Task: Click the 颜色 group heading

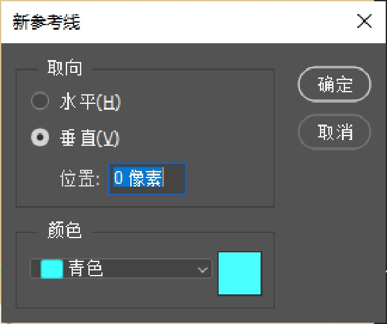Action: pos(64,231)
